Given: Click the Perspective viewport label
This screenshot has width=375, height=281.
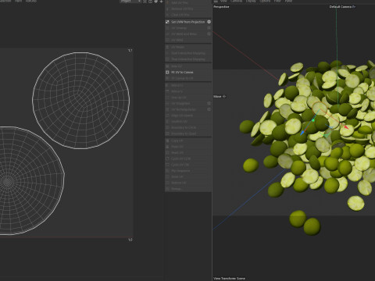Looking at the screenshot, I should point(221,7).
